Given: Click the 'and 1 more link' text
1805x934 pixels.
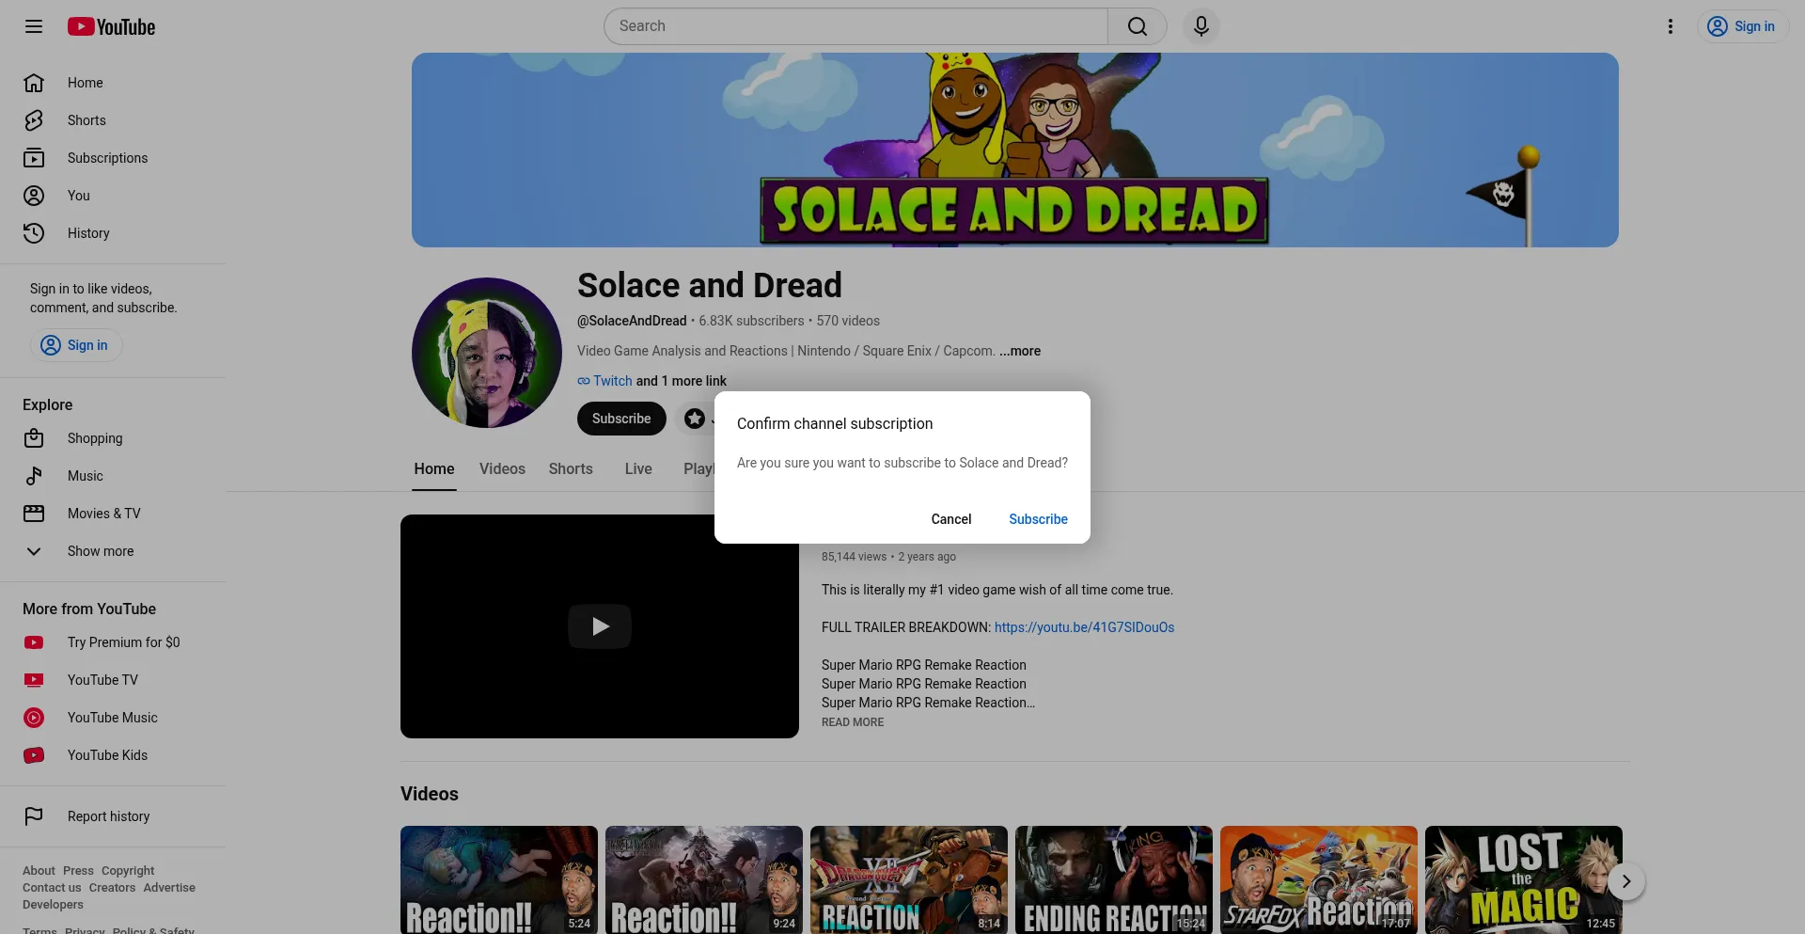Looking at the screenshot, I should [682, 381].
